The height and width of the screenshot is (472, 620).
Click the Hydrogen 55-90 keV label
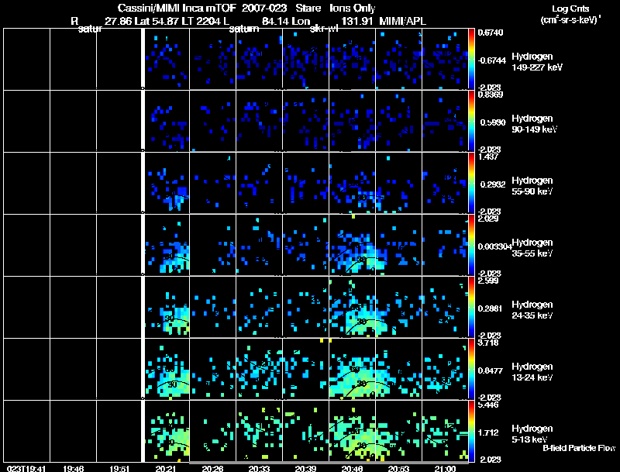click(532, 186)
